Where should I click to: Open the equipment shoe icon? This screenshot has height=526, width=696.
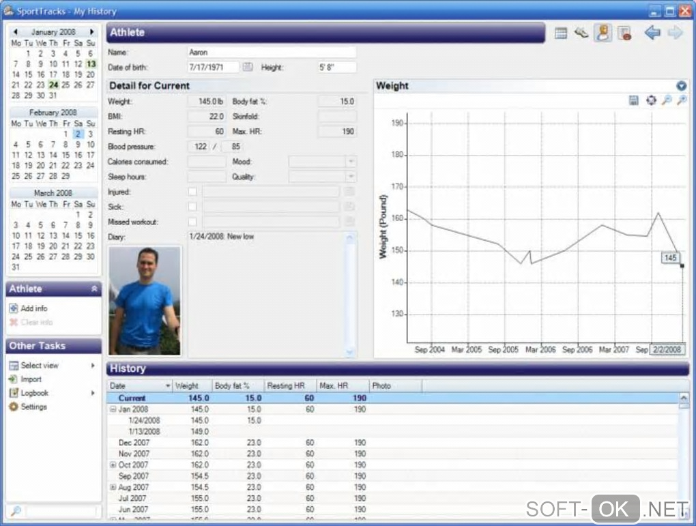coord(581,33)
